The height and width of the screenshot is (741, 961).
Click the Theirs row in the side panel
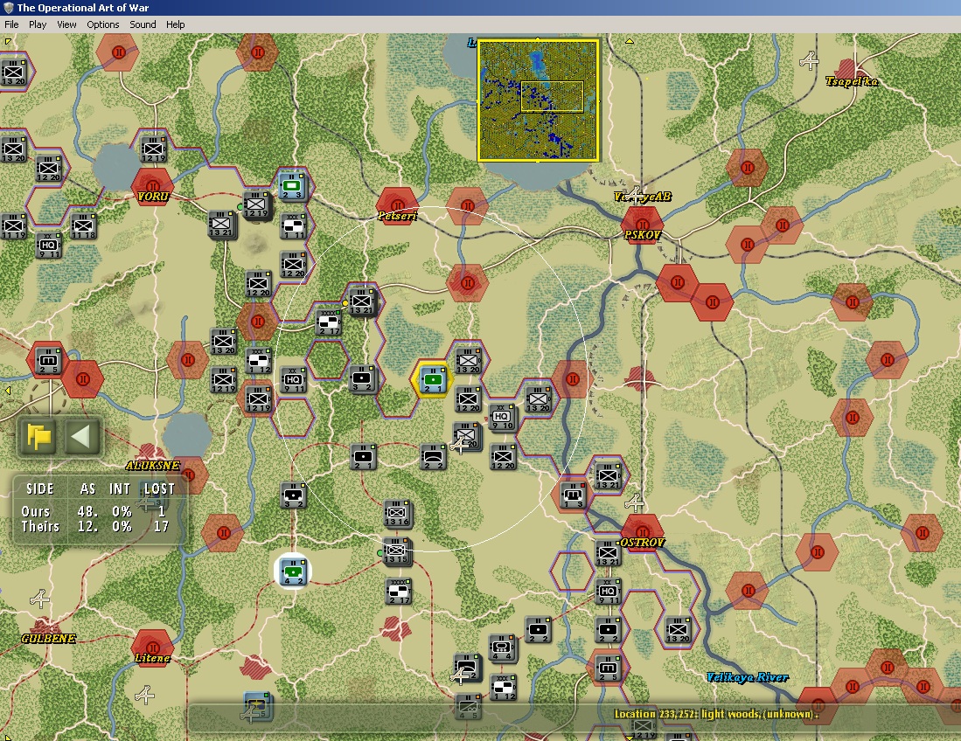point(94,527)
